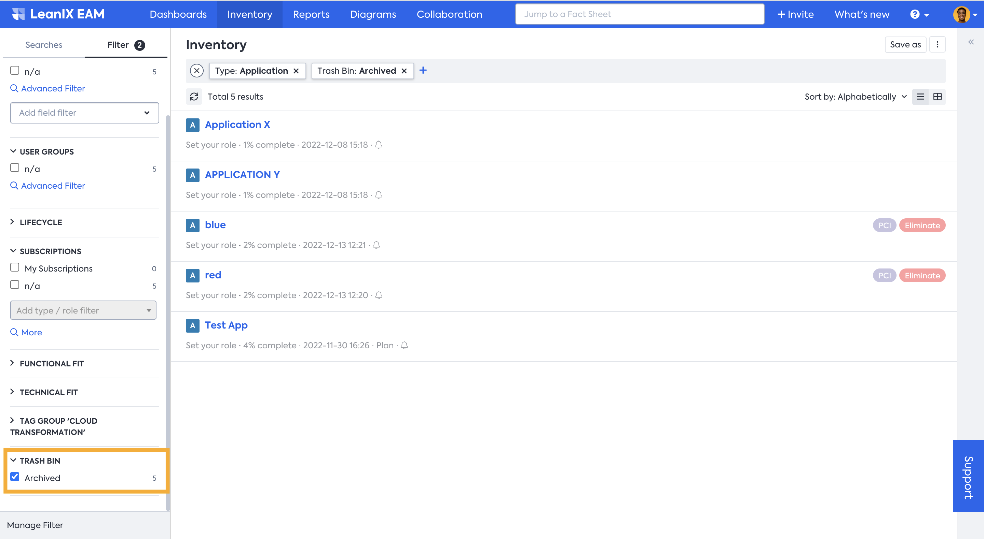The height and width of the screenshot is (539, 984).
Task: Switch to list view icon
Action: (920, 97)
